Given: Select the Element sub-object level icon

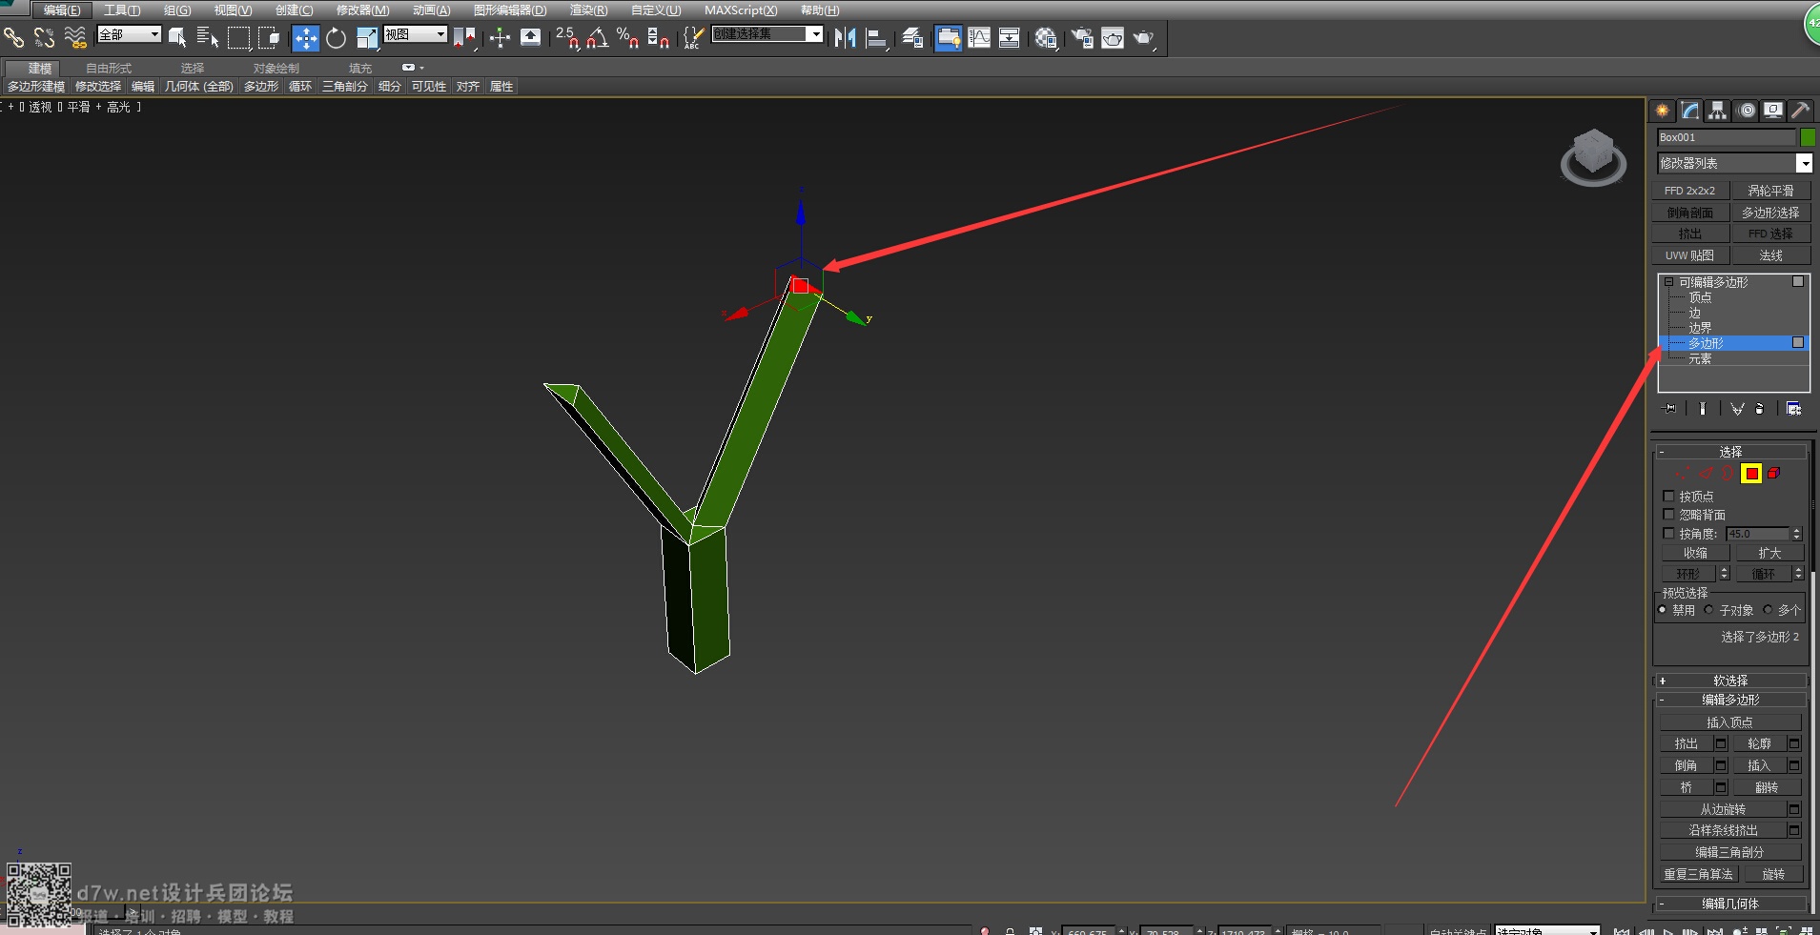Looking at the screenshot, I should click(1773, 473).
